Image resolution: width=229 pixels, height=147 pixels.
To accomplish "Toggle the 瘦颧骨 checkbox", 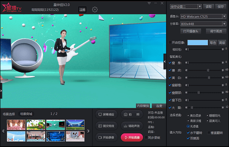I will [170, 85].
